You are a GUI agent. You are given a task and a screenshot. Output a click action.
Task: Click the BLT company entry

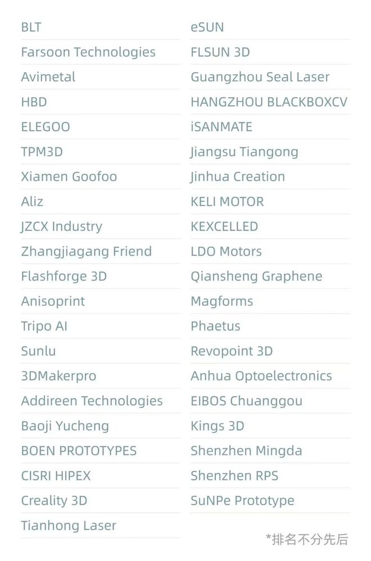tap(31, 27)
